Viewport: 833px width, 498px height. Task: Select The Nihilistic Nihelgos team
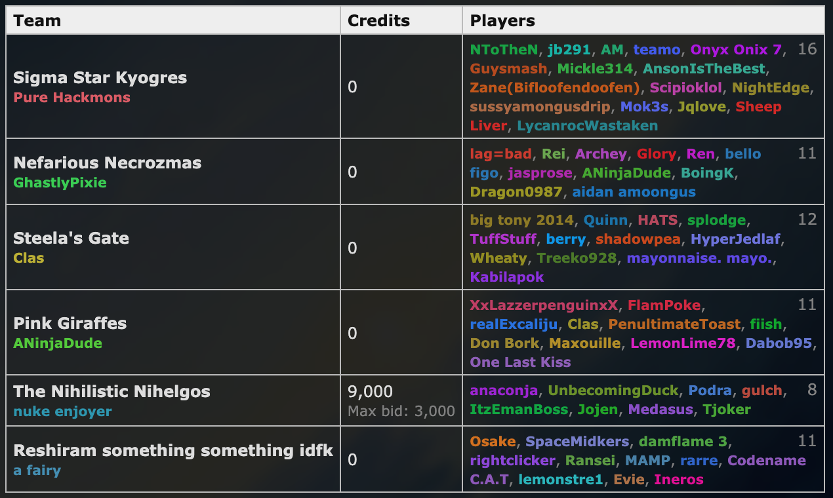click(112, 391)
